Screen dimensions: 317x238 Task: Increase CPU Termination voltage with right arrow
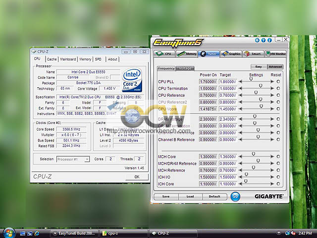(272, 88)
